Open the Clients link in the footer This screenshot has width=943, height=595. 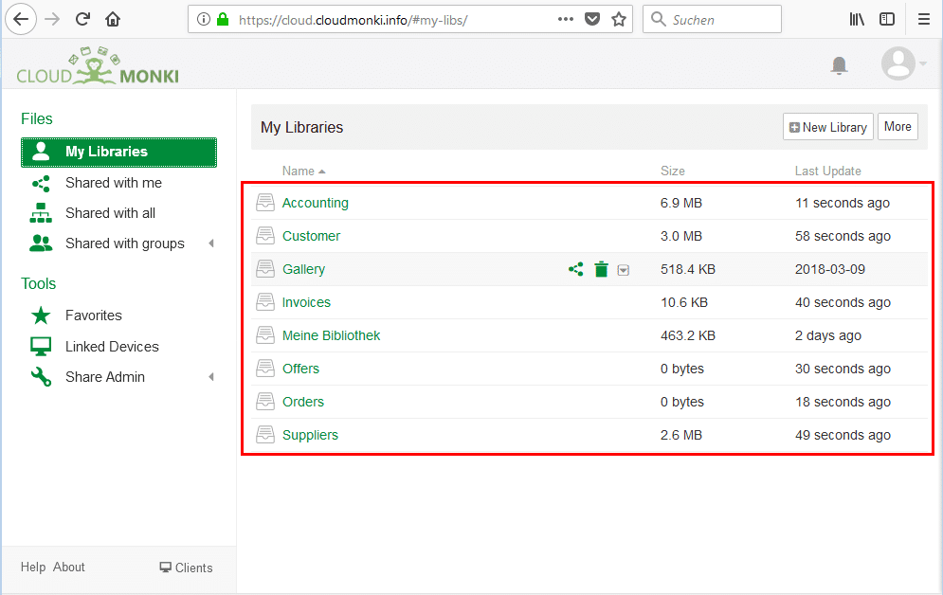[186, 568]
